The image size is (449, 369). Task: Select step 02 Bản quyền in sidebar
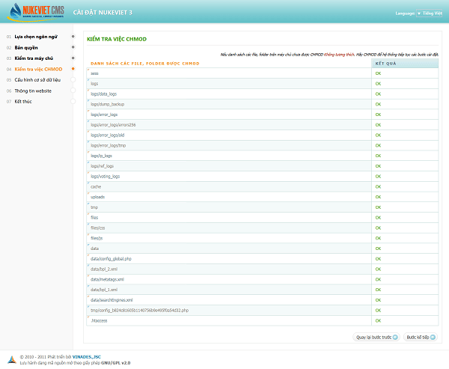coord(26,47)
